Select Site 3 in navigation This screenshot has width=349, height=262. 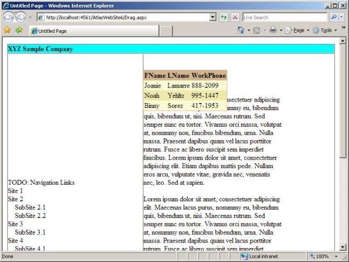16,224
